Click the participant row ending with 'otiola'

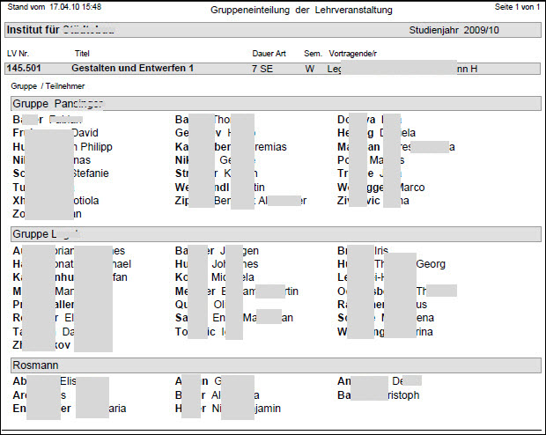(55, 201)
